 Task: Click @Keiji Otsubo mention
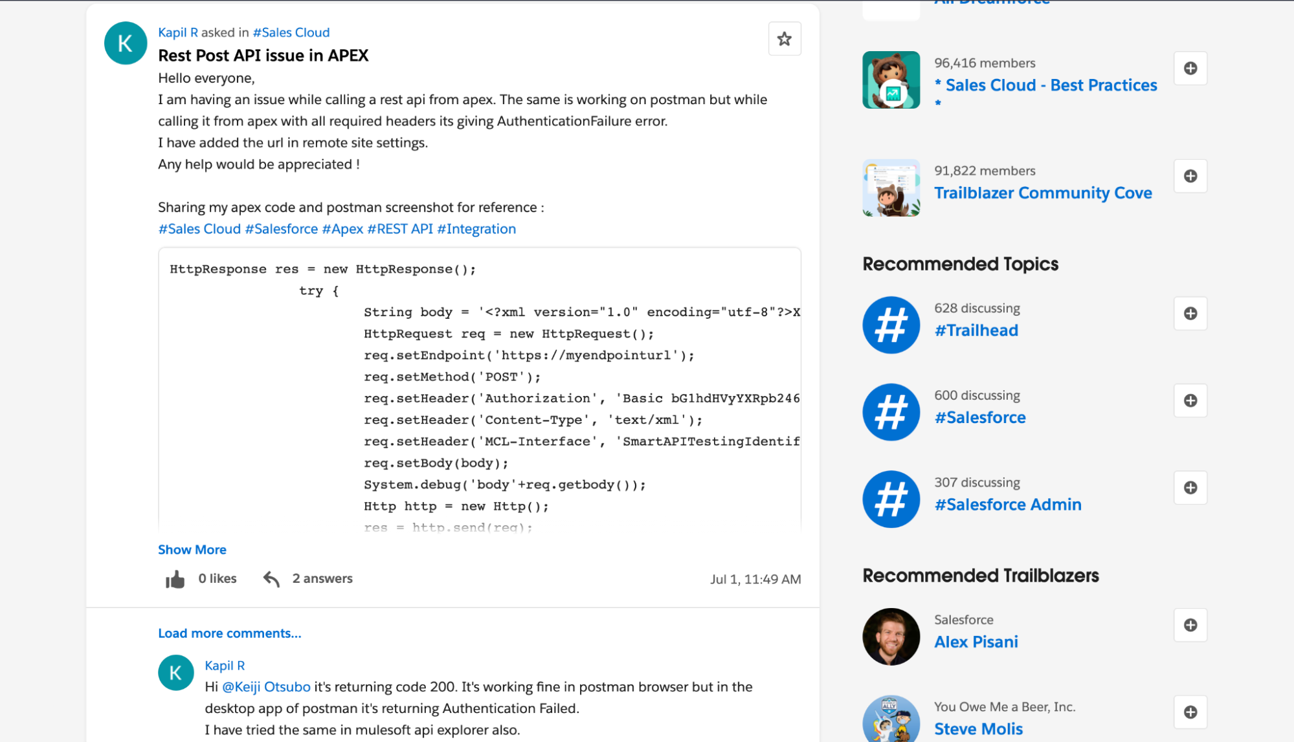[x=266, y=687]
